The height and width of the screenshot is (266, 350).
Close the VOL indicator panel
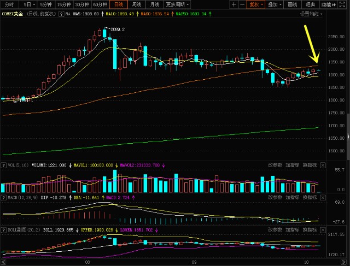pyautogui.click(x=322, y=165)
